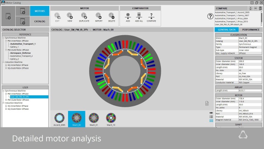Screen dimensions: 264x149
Task: Select the Mach_01 motor thumbnail
Action: click(x=94, y=119)
